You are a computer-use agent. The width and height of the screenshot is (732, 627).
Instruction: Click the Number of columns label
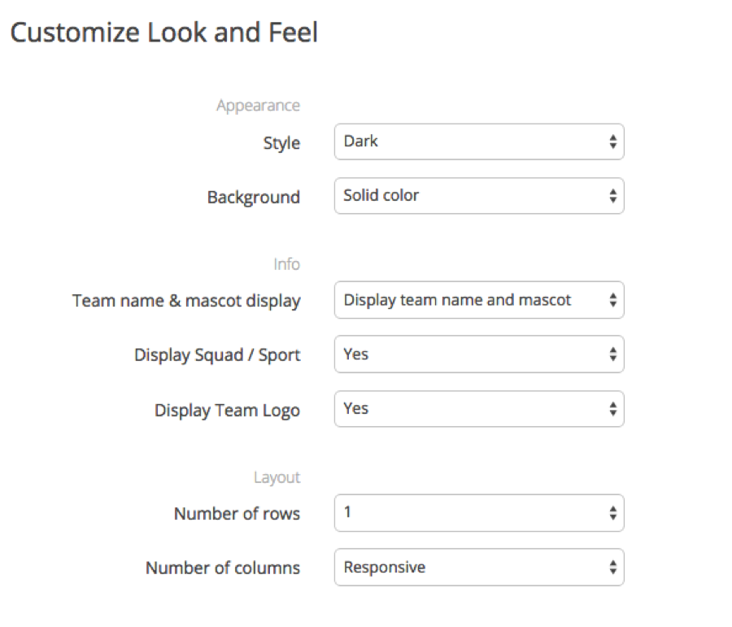pyautogui.click(x=223, y=568)
